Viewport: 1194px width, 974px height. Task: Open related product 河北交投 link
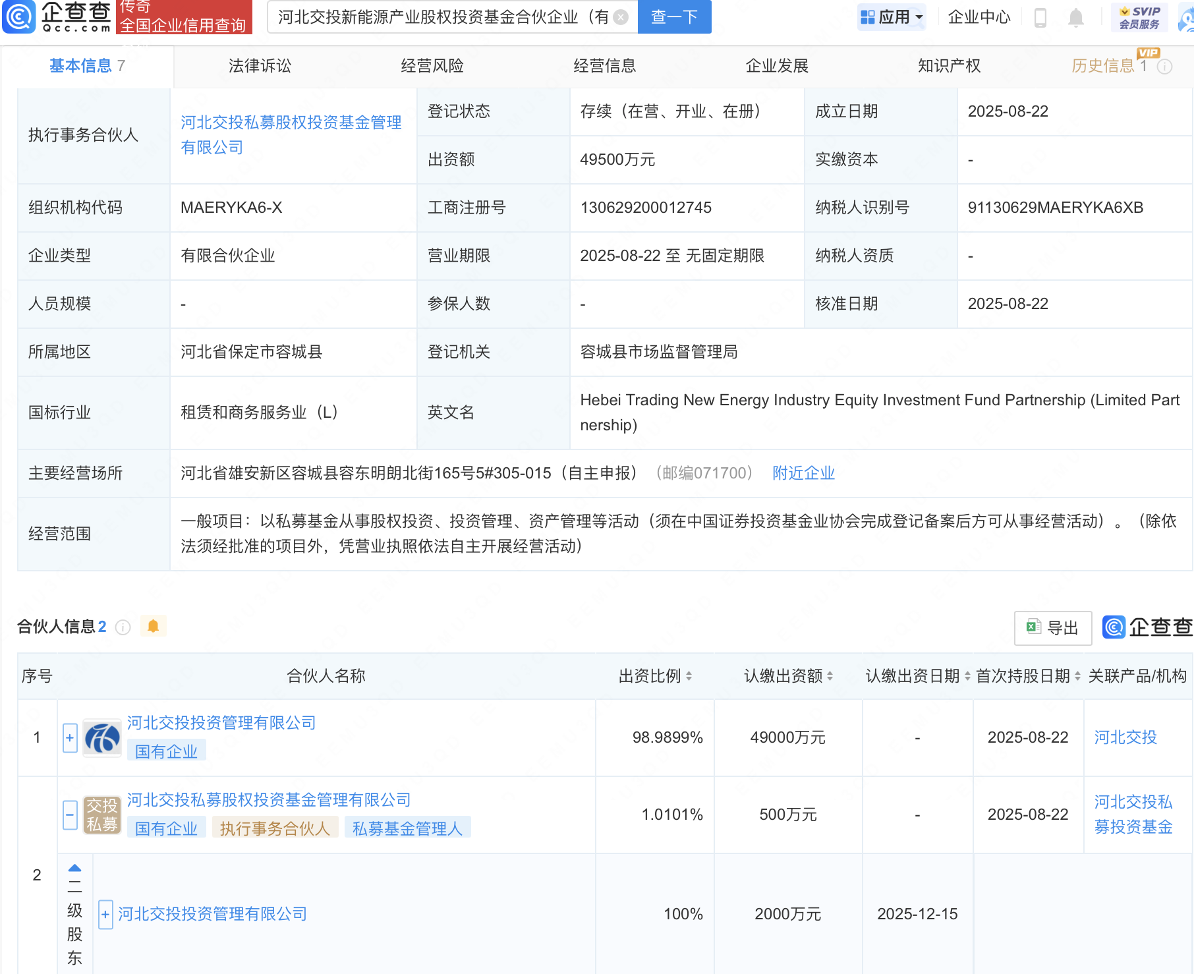pyautogui.click(x=1125, y=737)
